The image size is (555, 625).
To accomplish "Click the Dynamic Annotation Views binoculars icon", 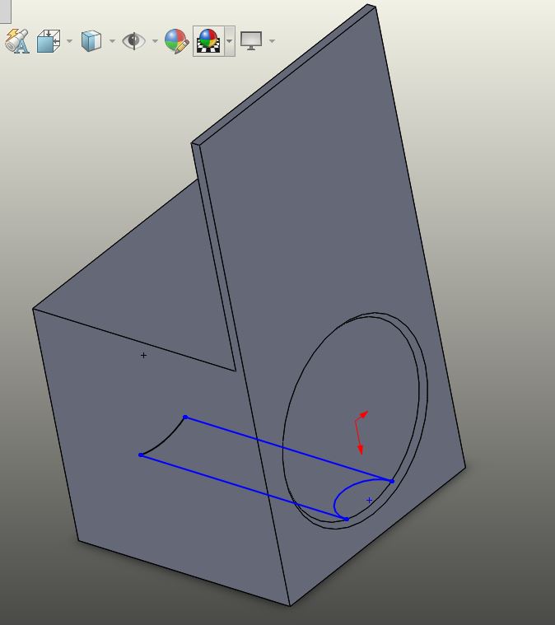I will pyautogui.click(x=16, y=40).
